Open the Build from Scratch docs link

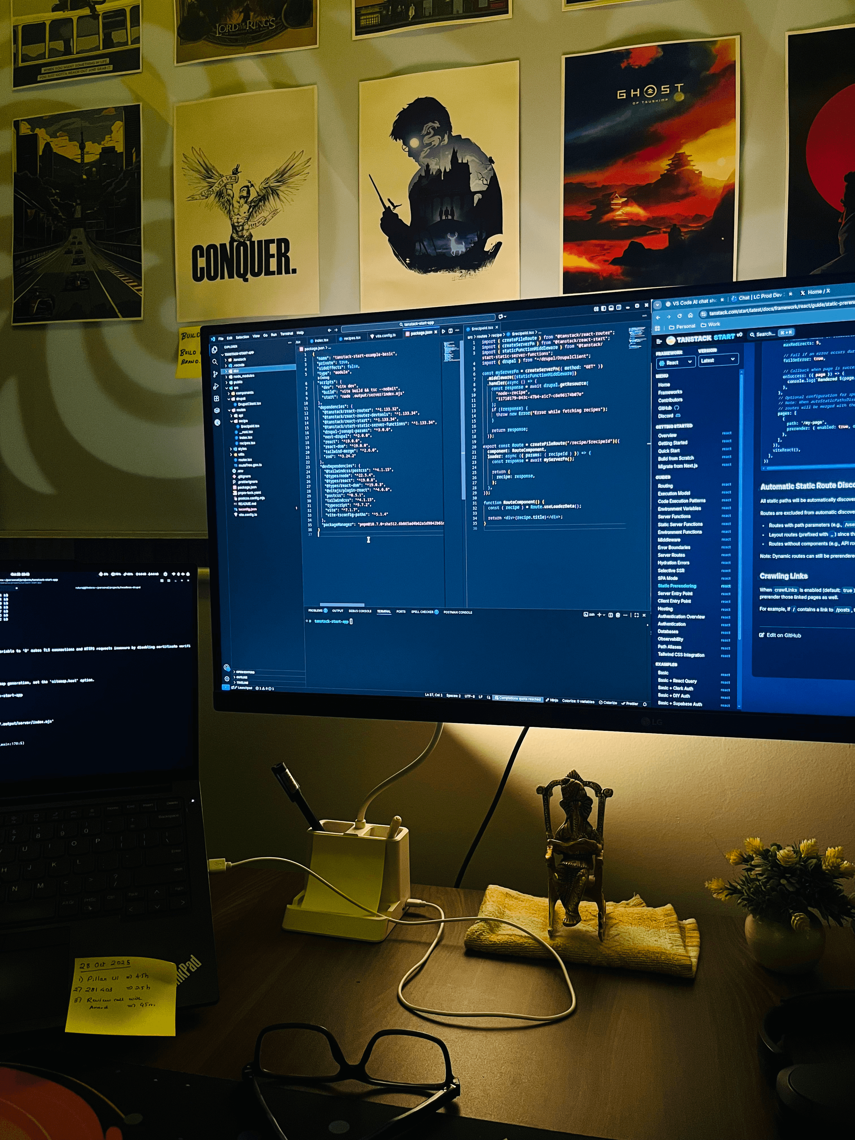(x=676, y=458)
